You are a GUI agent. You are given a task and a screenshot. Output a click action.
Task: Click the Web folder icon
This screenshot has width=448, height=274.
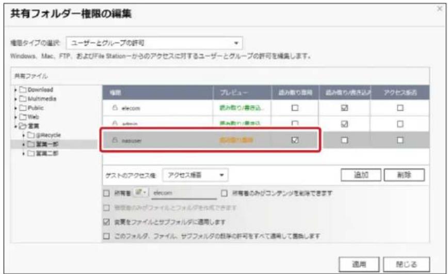[x=23, y=117]
